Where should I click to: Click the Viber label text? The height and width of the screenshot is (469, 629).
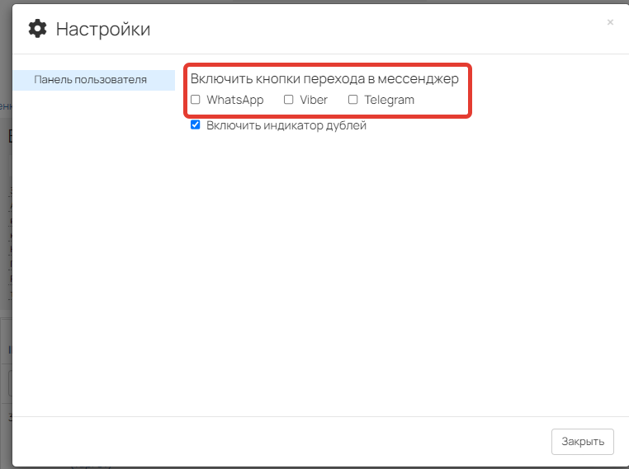[x=314, y=100]
